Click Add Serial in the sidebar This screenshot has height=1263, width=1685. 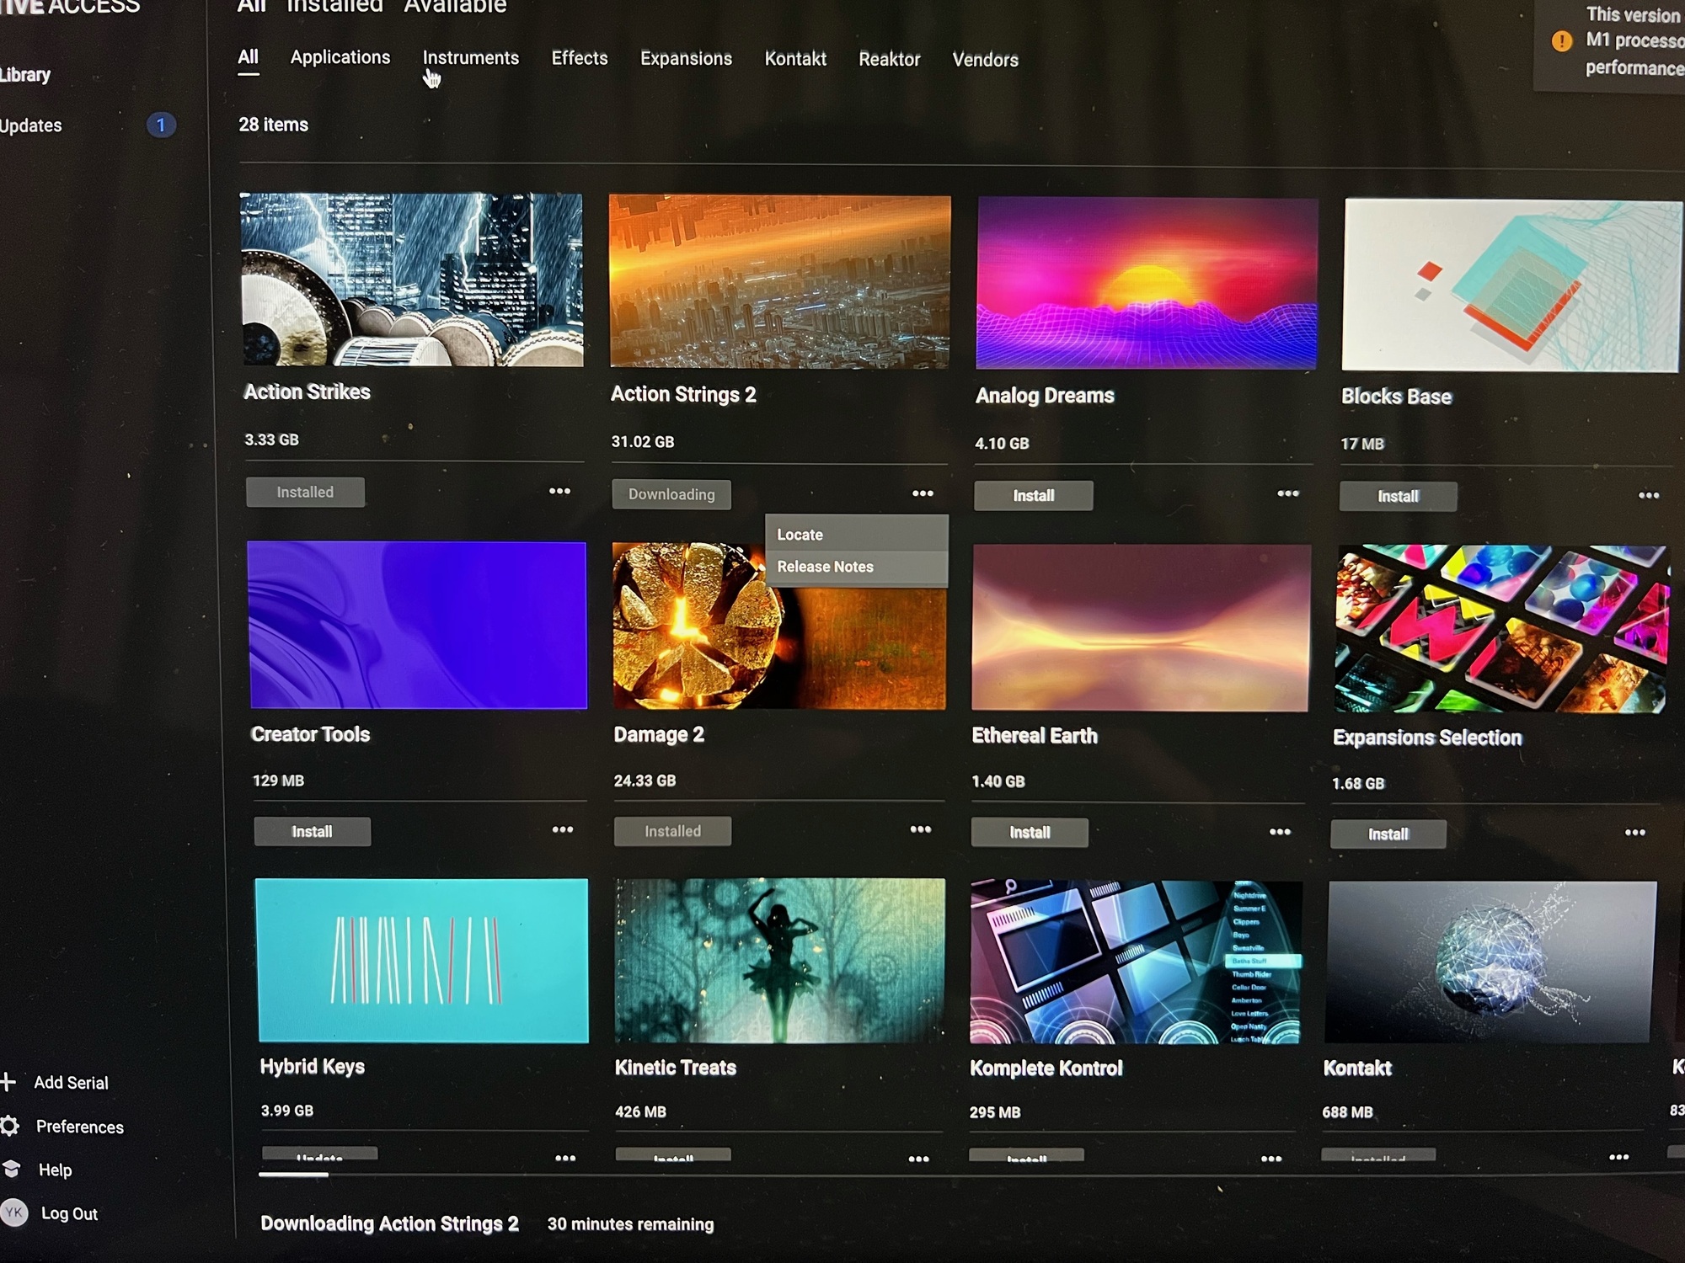tap(71, 1083)
